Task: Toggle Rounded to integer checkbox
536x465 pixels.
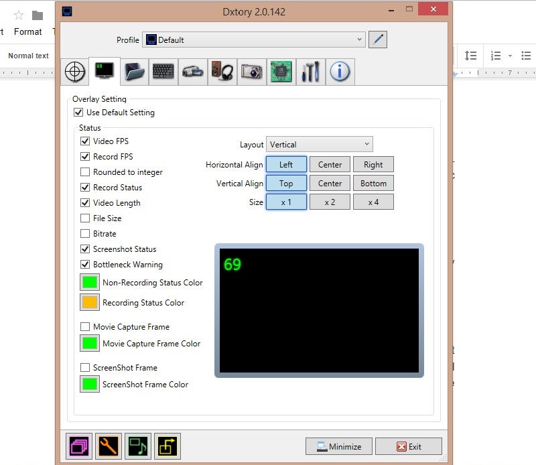Action: coord(85,172)
